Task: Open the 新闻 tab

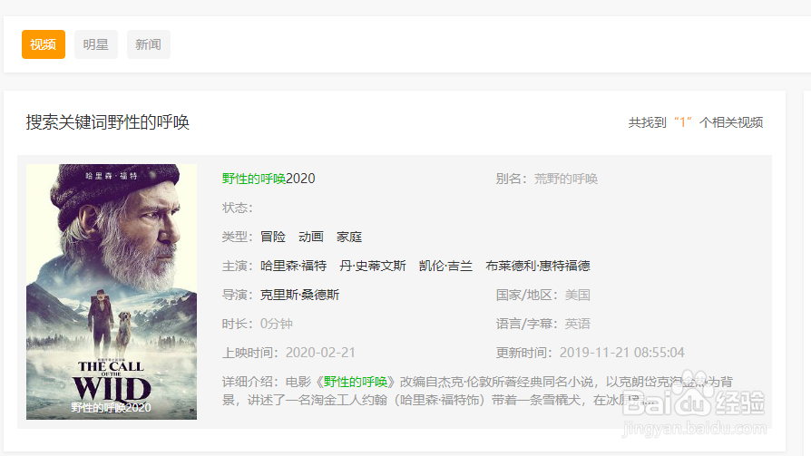Action: (149, 44)
